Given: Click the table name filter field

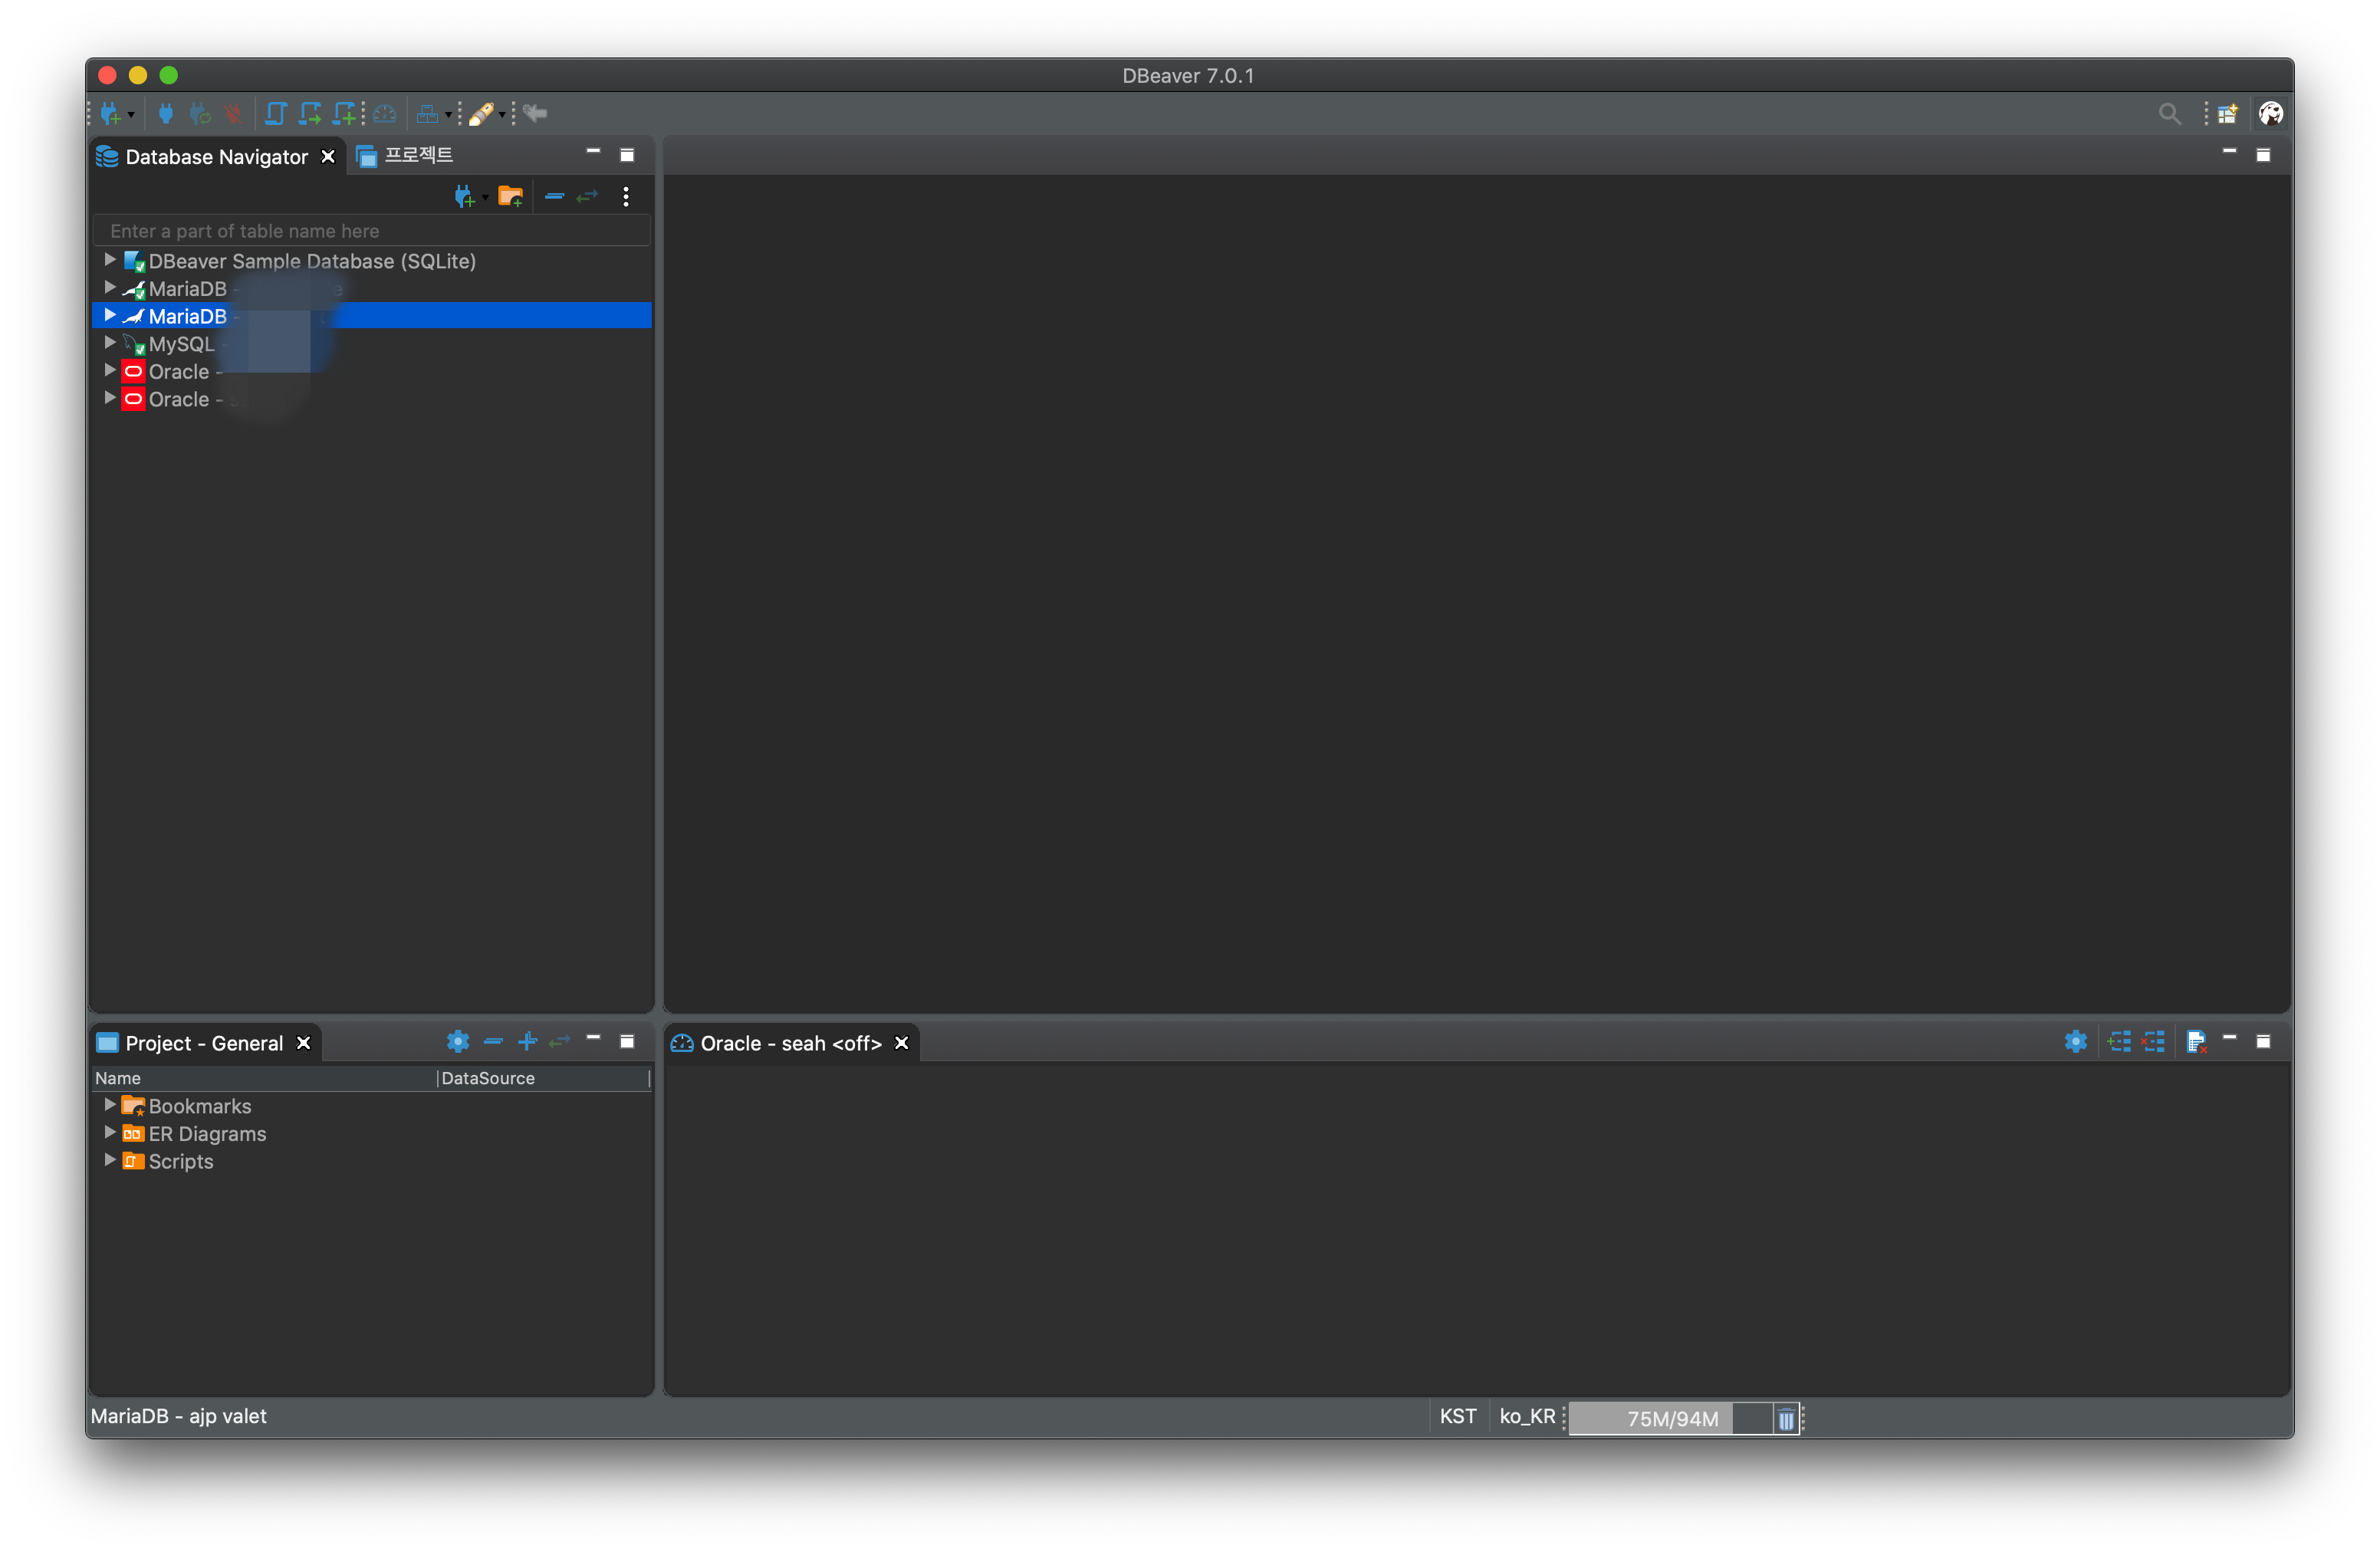Looking at the screenshot, I should (371, 231).
